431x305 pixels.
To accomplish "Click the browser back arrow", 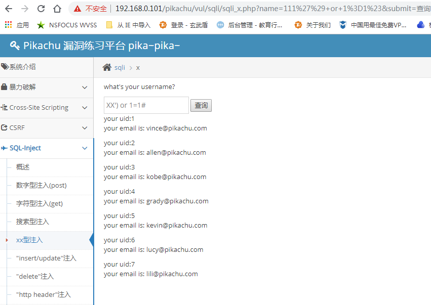I will coord(9,9).
